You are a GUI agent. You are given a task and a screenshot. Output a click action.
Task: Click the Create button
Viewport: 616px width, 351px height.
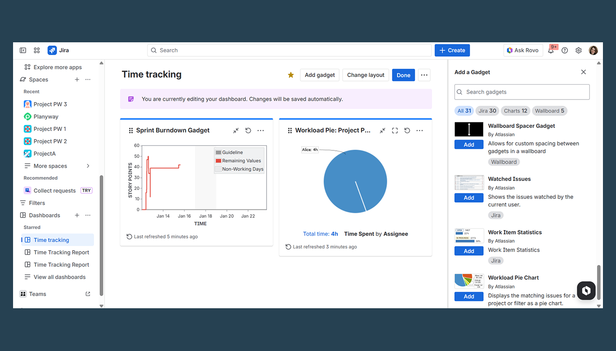[452, 50]
